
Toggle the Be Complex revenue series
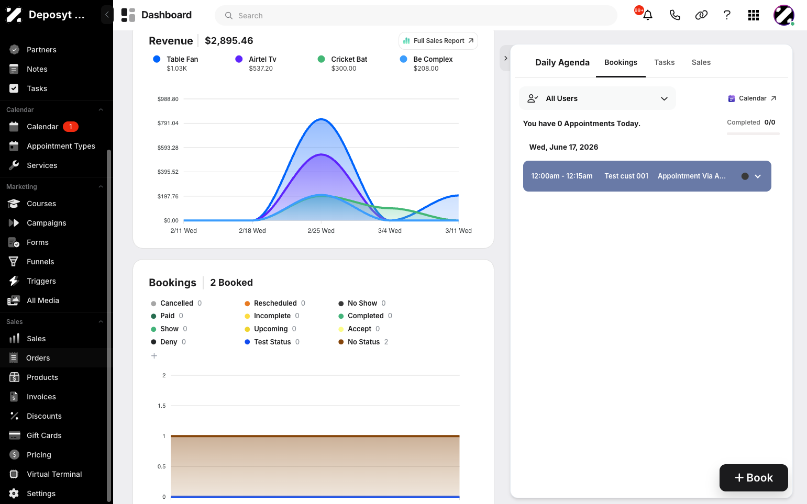[x=426, y=63]
